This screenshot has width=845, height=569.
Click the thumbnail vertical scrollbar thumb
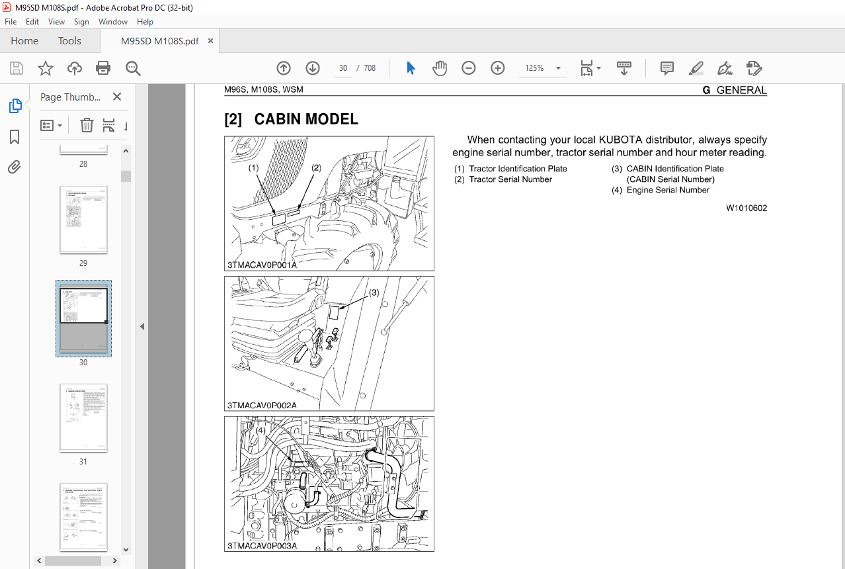tap(126, 176)
